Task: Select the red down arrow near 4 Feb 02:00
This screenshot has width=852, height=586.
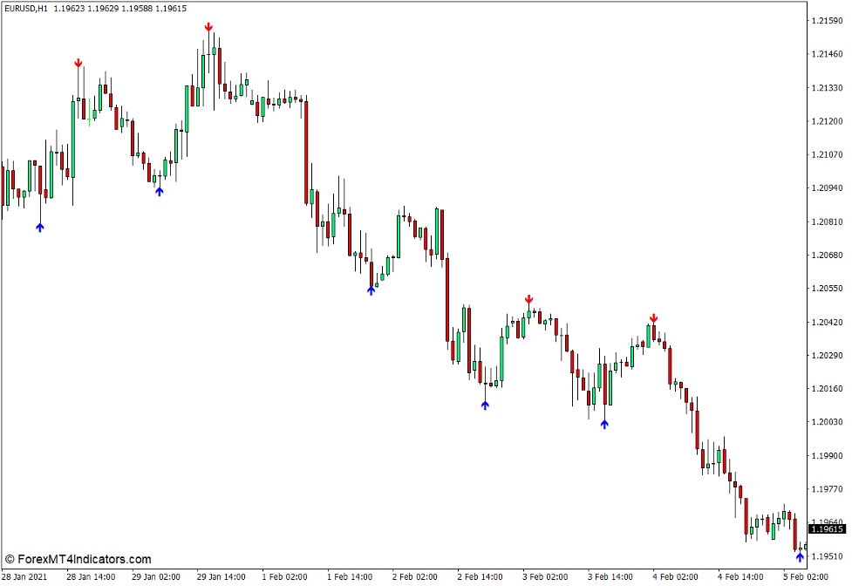Action: click(653, 319)
